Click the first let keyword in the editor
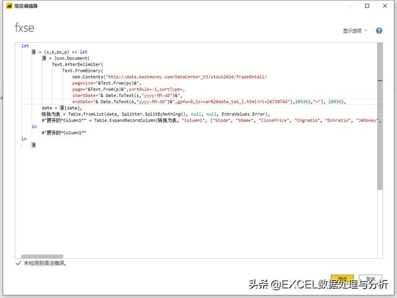This screenshot has width=397, height=298. (x=25, y=46)
